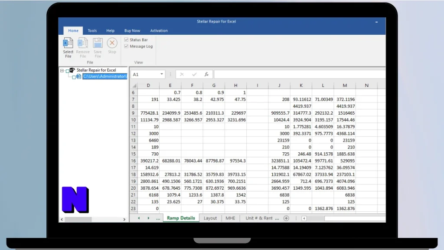This screenshot has width=444, height=250.
Task: Click the sheet tabs ellipsis before Ramp Details
Action: tap(158, 218)
